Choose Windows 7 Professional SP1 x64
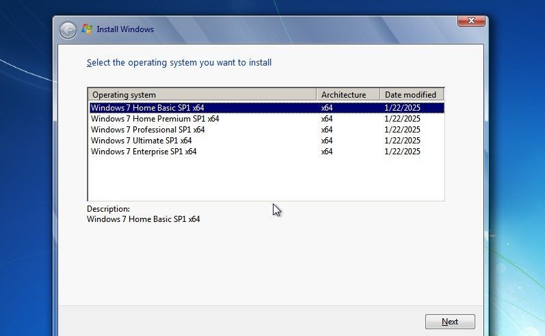 coord(267,130)
